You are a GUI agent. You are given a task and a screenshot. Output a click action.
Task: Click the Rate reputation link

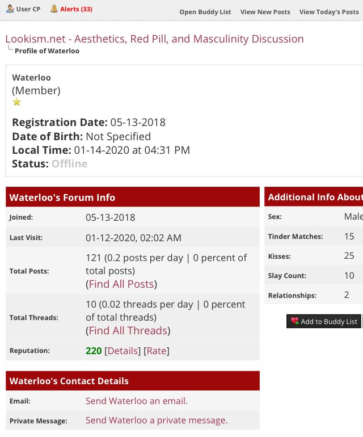(x=157, y=351)
